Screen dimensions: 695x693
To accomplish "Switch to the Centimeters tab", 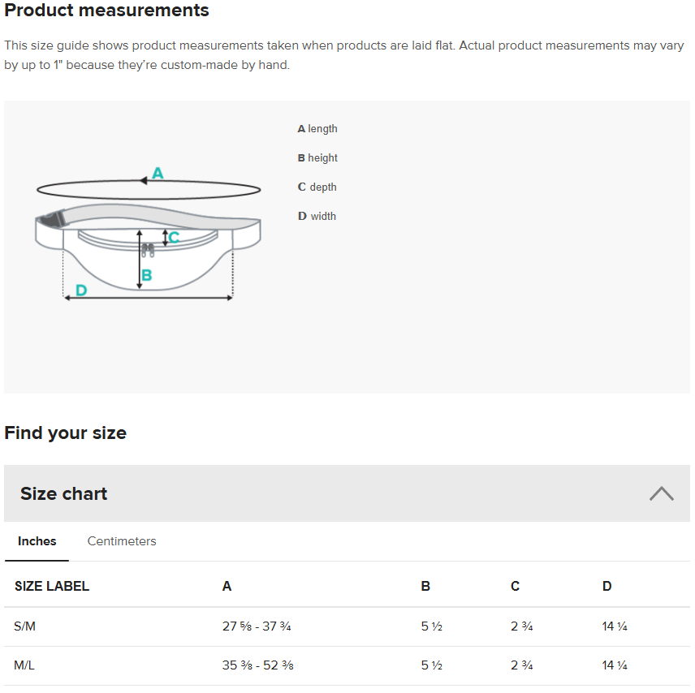I will [122, 541].
